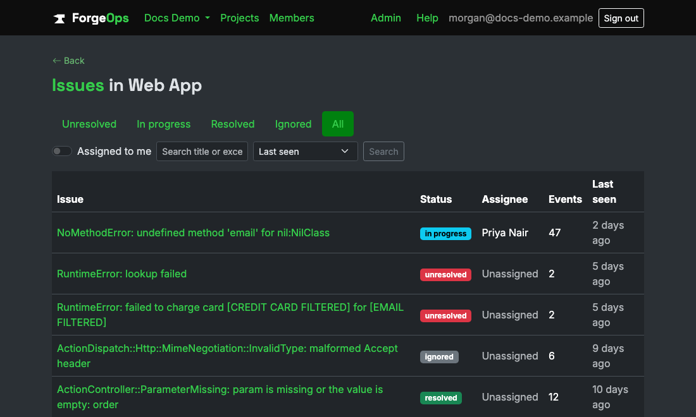696x417 pixels.
Task: Click the 47 events count
Action: click(554, 233)
